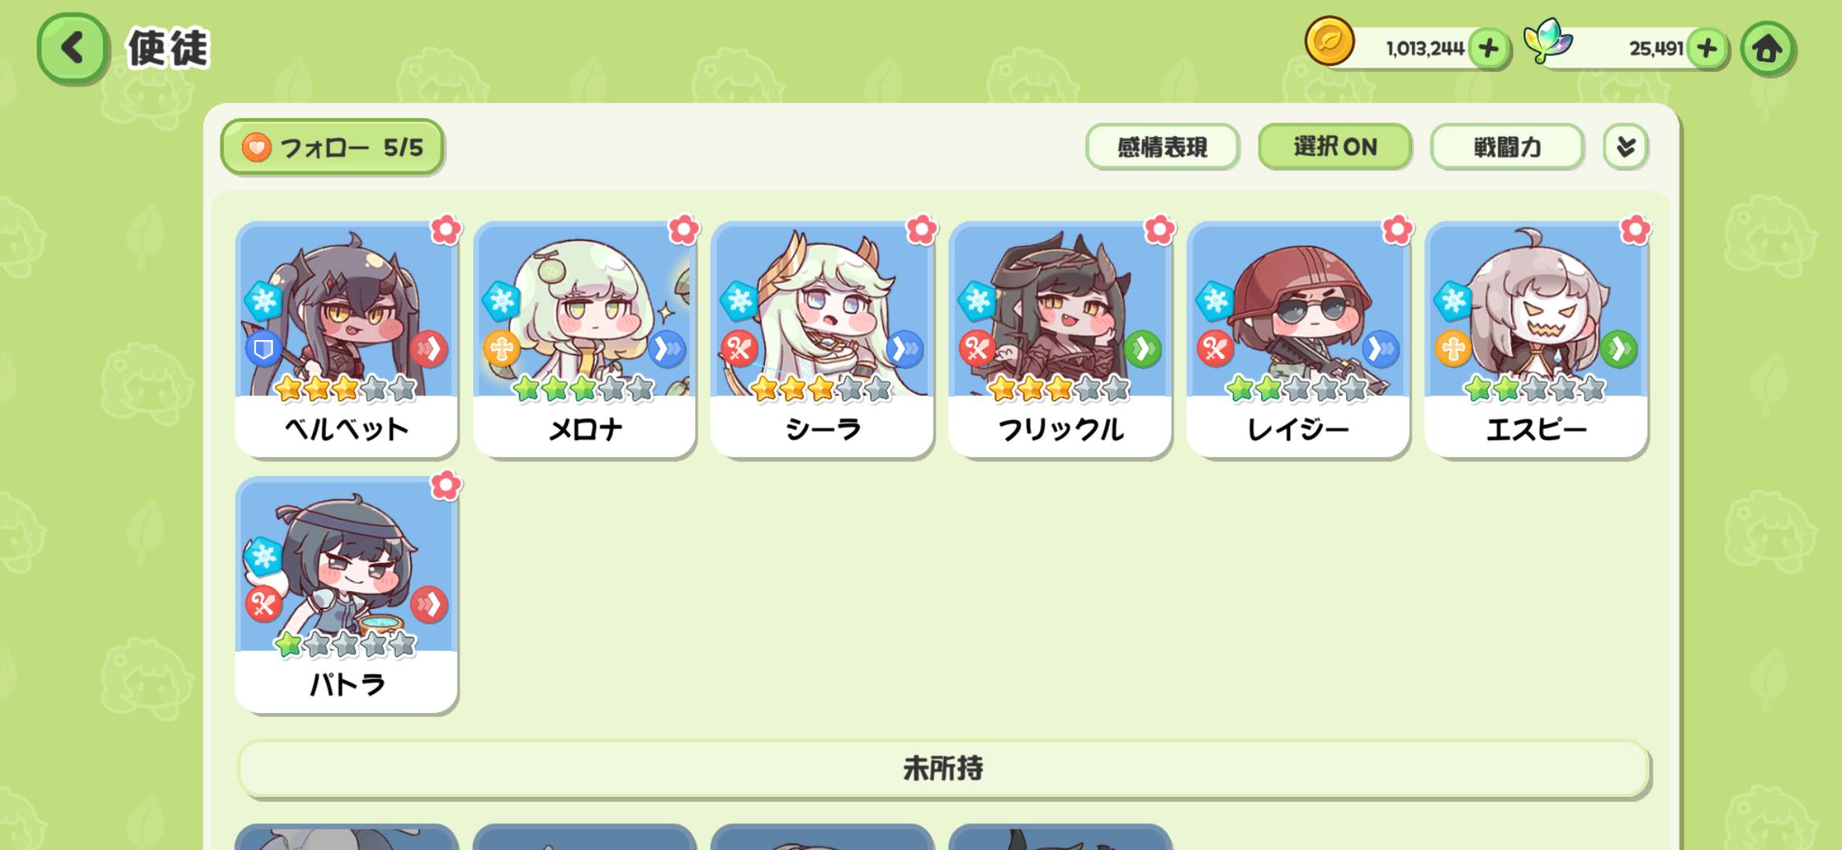Go back using the green arrow button
The height and width of the screenshot is (850, 1842).
point(72,48)
